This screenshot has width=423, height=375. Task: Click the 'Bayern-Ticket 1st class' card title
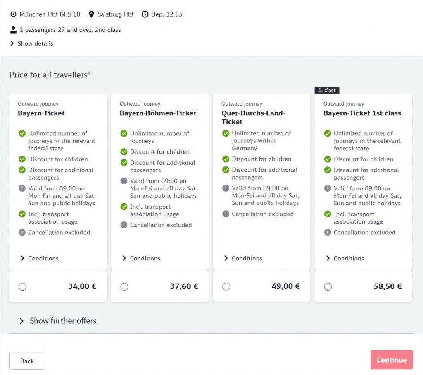pyautogui.click(x=362, y=113)
